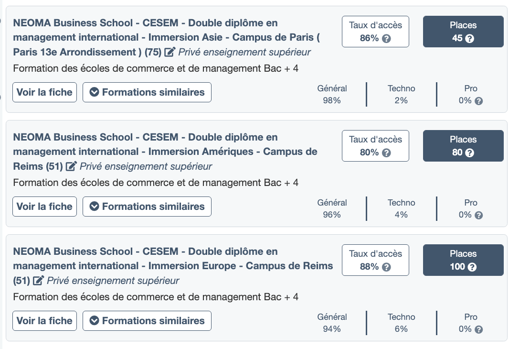This screenshot has width=509, height=349.
Task: Open Voir la fiche for Immersion Amériques
Action: pyautogui.click(x=44, y=207)
